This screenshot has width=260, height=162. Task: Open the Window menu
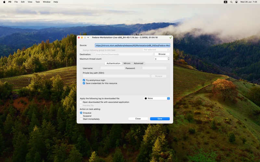pyautogui.click(x=46, y=2)
